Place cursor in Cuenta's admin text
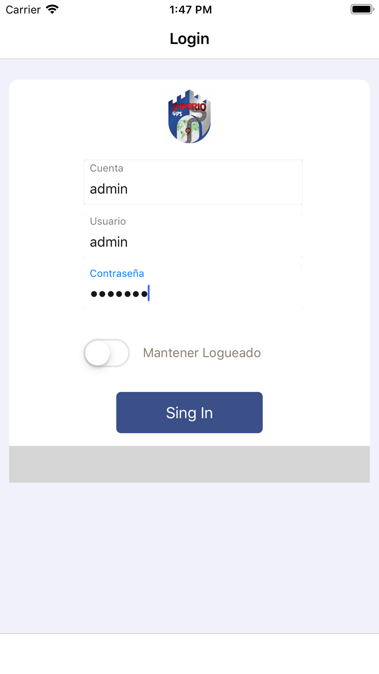Screen dimensions: 379x674 click(109, 189)
